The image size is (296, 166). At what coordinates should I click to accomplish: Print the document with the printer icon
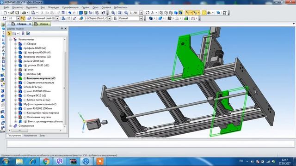[24, 13]
